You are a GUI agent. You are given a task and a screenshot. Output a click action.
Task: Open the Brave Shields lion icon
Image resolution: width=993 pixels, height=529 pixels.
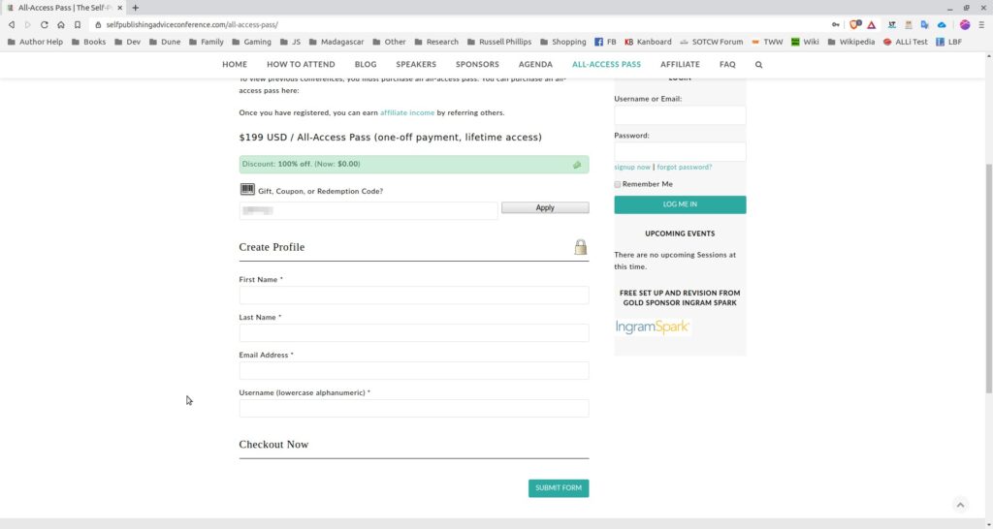pyautogui.click(x=854, y=24)
